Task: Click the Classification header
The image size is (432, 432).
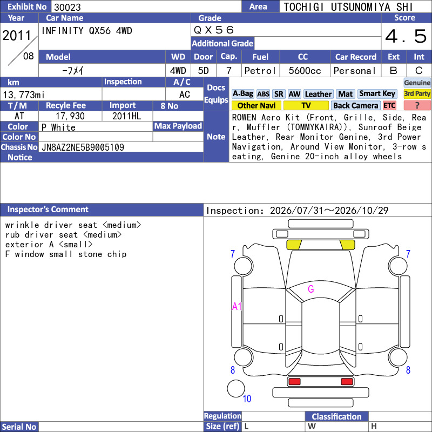Action: pyautogui.click(x=336, y=416)
